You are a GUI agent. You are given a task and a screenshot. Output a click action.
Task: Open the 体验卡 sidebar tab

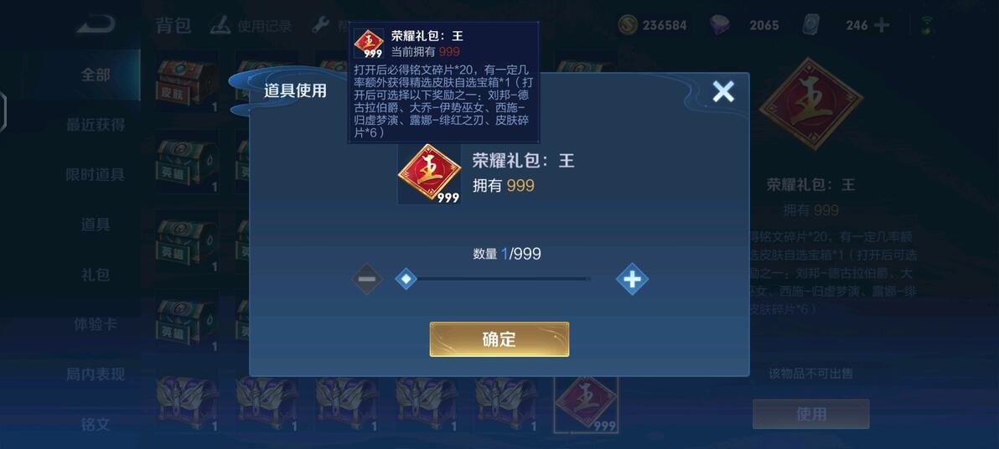(x=95, y=324)
